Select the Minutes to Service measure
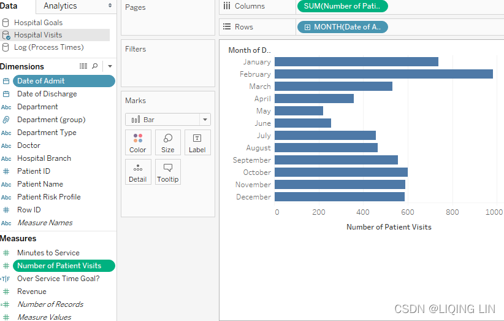 (x=48, y=253)
